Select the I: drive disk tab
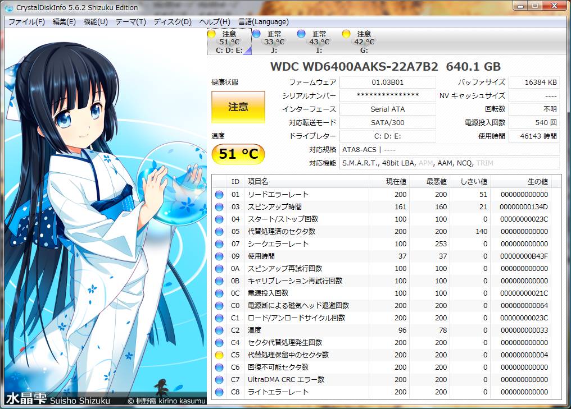Image resolution: width=571 pixels, height=409 pixels. click(319, 42)
